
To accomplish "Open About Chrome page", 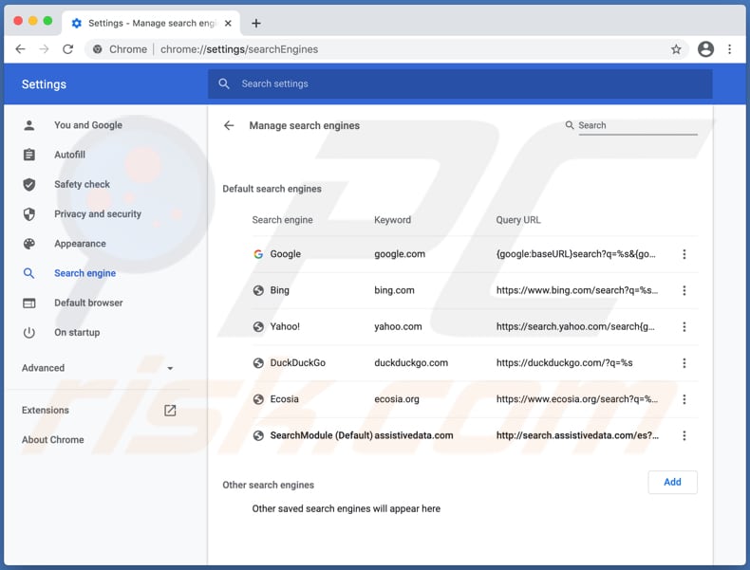I will tap(52, 439).
